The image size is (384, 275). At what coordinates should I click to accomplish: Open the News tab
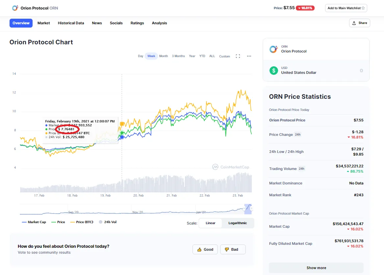(x=97, y=23)
